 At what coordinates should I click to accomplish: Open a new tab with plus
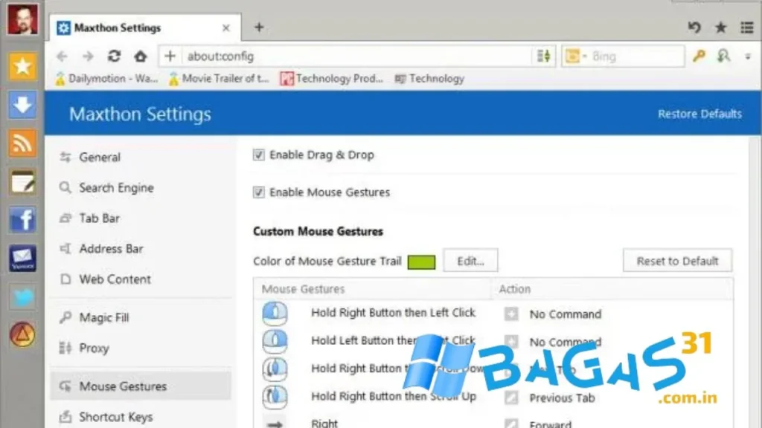tap(259, 27)
